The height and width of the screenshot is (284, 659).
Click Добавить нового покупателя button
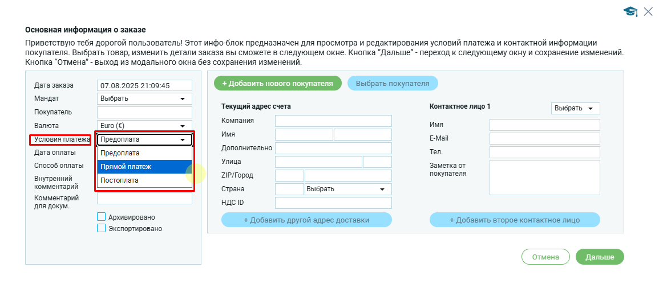(x=278, y=83)
